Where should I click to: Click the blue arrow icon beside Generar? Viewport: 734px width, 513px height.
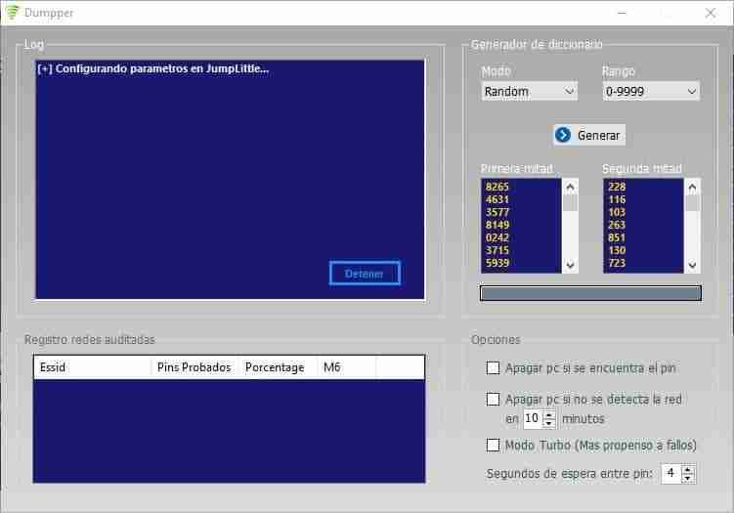click(x=563, y=135)
